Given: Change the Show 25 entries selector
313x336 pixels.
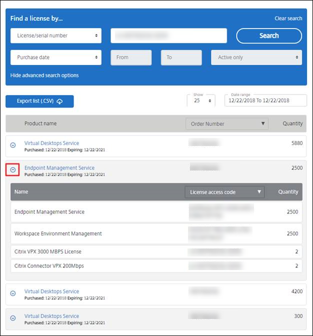Looking at the screenshot, I should point(201,100).
